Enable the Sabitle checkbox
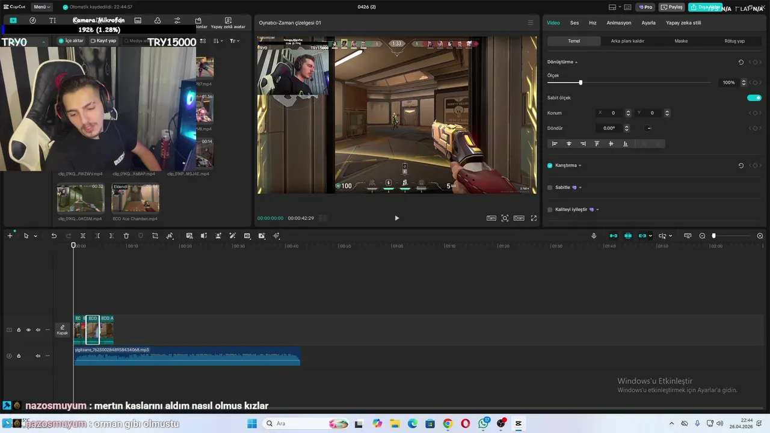The height and width of the screenshot is (433, 770). tap(550, 188)
